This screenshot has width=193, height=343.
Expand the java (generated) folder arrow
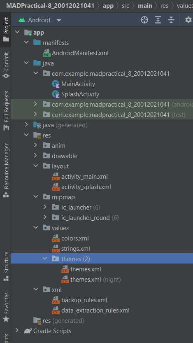click(26, 125)
